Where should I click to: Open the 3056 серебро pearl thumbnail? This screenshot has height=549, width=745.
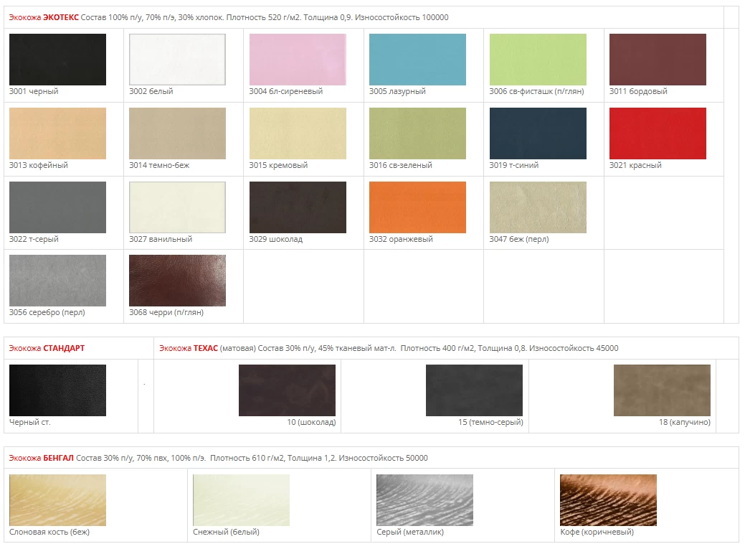click(x=57, y=281)
